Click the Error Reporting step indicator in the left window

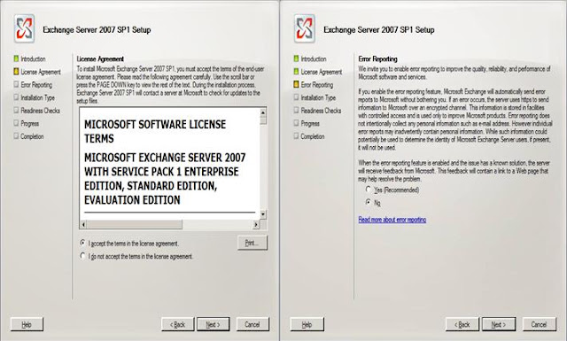click(x=33, y=85)
